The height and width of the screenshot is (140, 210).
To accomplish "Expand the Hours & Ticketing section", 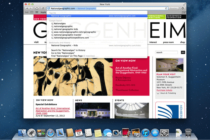I will click(168, 93).
